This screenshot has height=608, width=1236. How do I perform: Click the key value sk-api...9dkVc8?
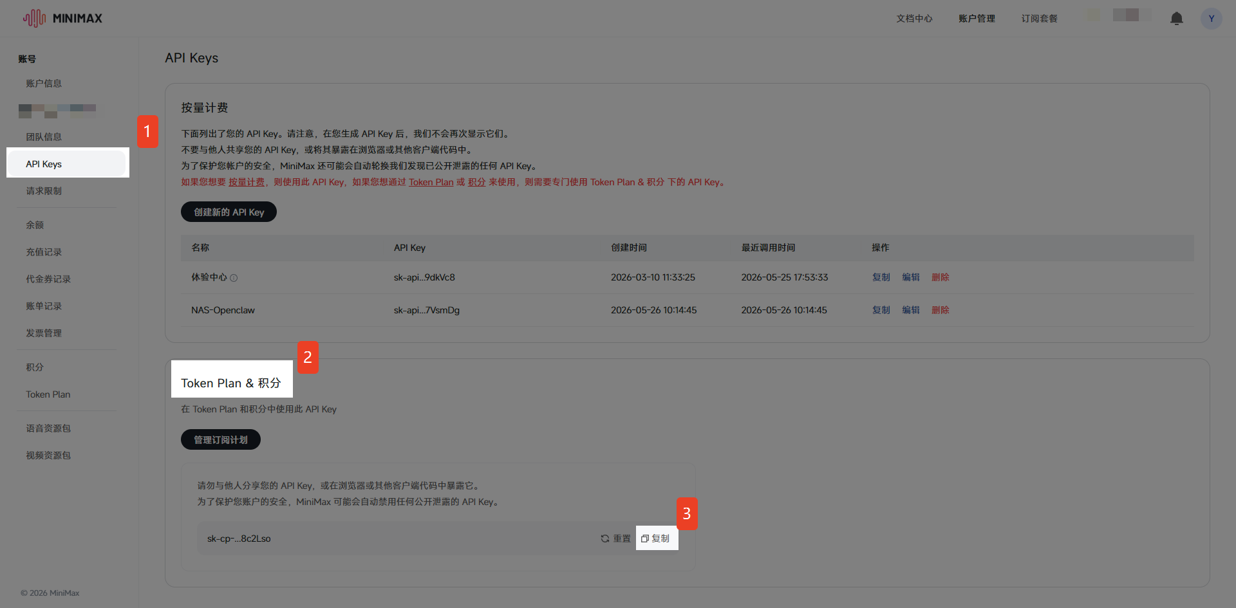(x=424, y=277)
